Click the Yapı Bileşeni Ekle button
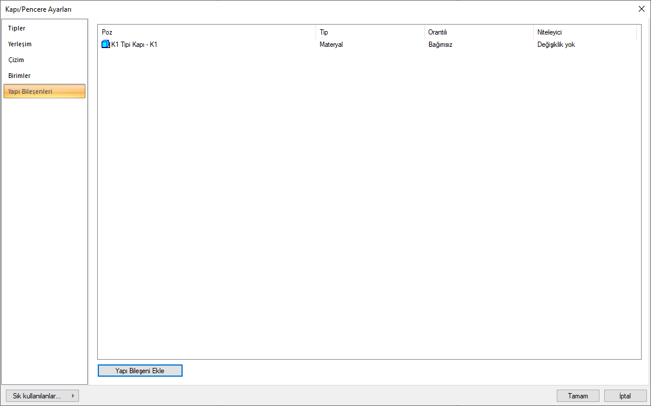Image resolution: width=651 pixels, height=406 pixels. (x=140, y=371)
